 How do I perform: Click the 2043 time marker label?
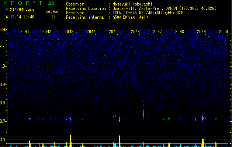[69, 31]
